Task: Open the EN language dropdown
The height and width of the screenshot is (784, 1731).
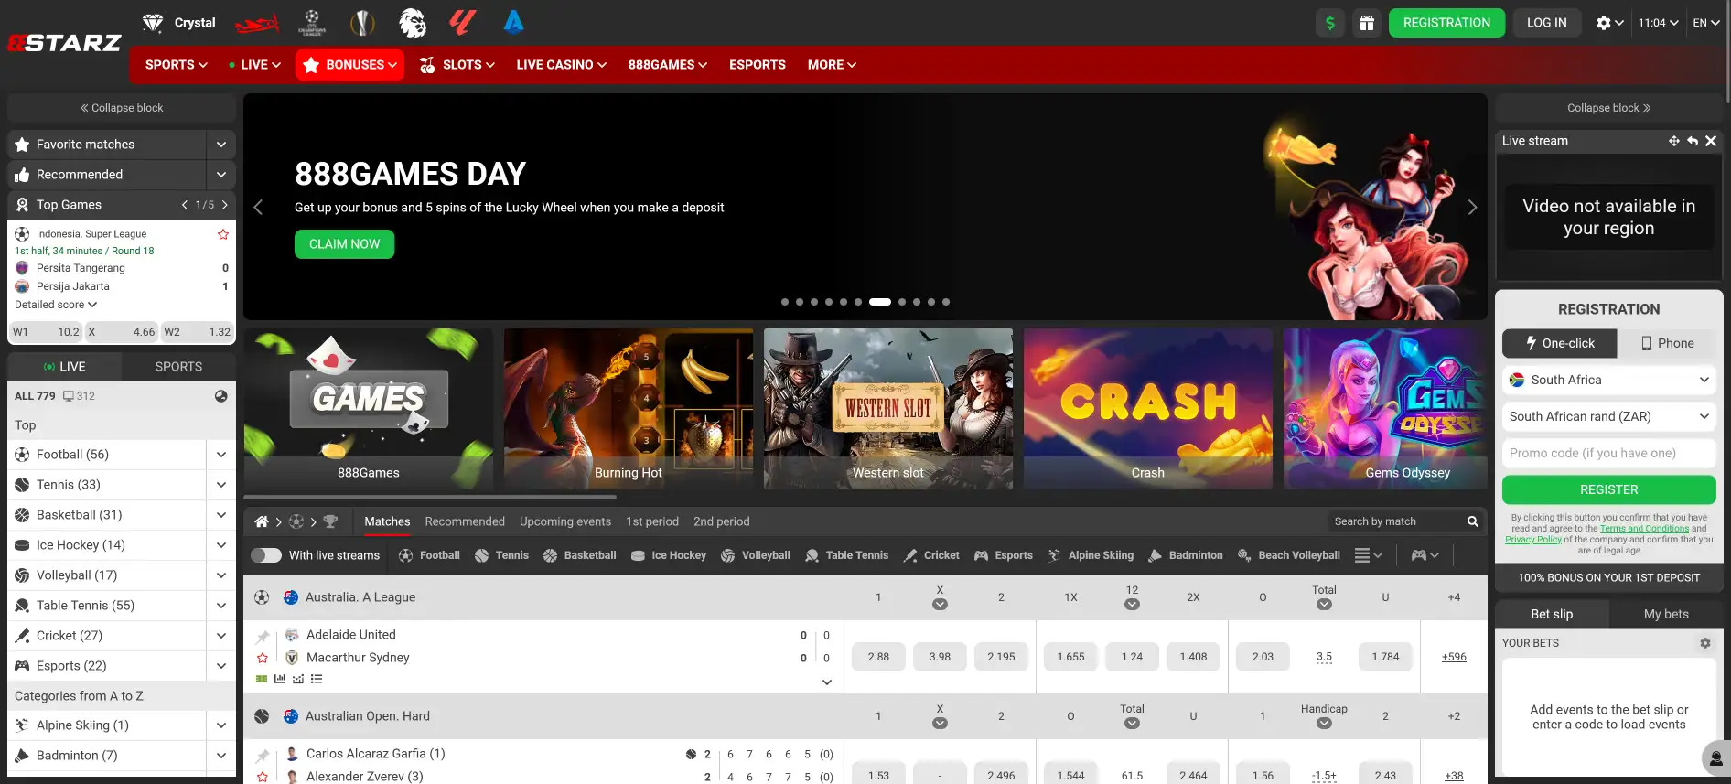Action: pos(1706,23)
